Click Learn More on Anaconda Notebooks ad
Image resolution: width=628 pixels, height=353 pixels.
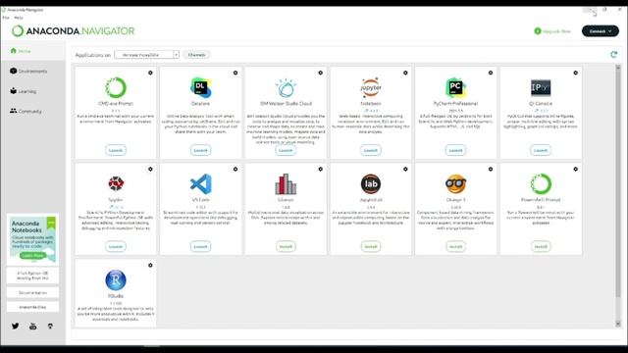pos(32,255)
